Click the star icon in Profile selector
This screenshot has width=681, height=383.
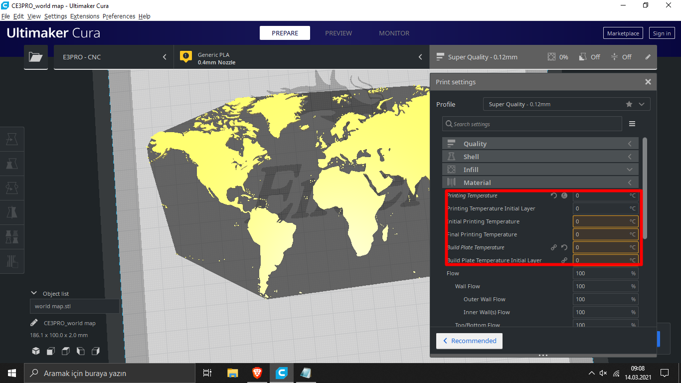pos(629,104)
